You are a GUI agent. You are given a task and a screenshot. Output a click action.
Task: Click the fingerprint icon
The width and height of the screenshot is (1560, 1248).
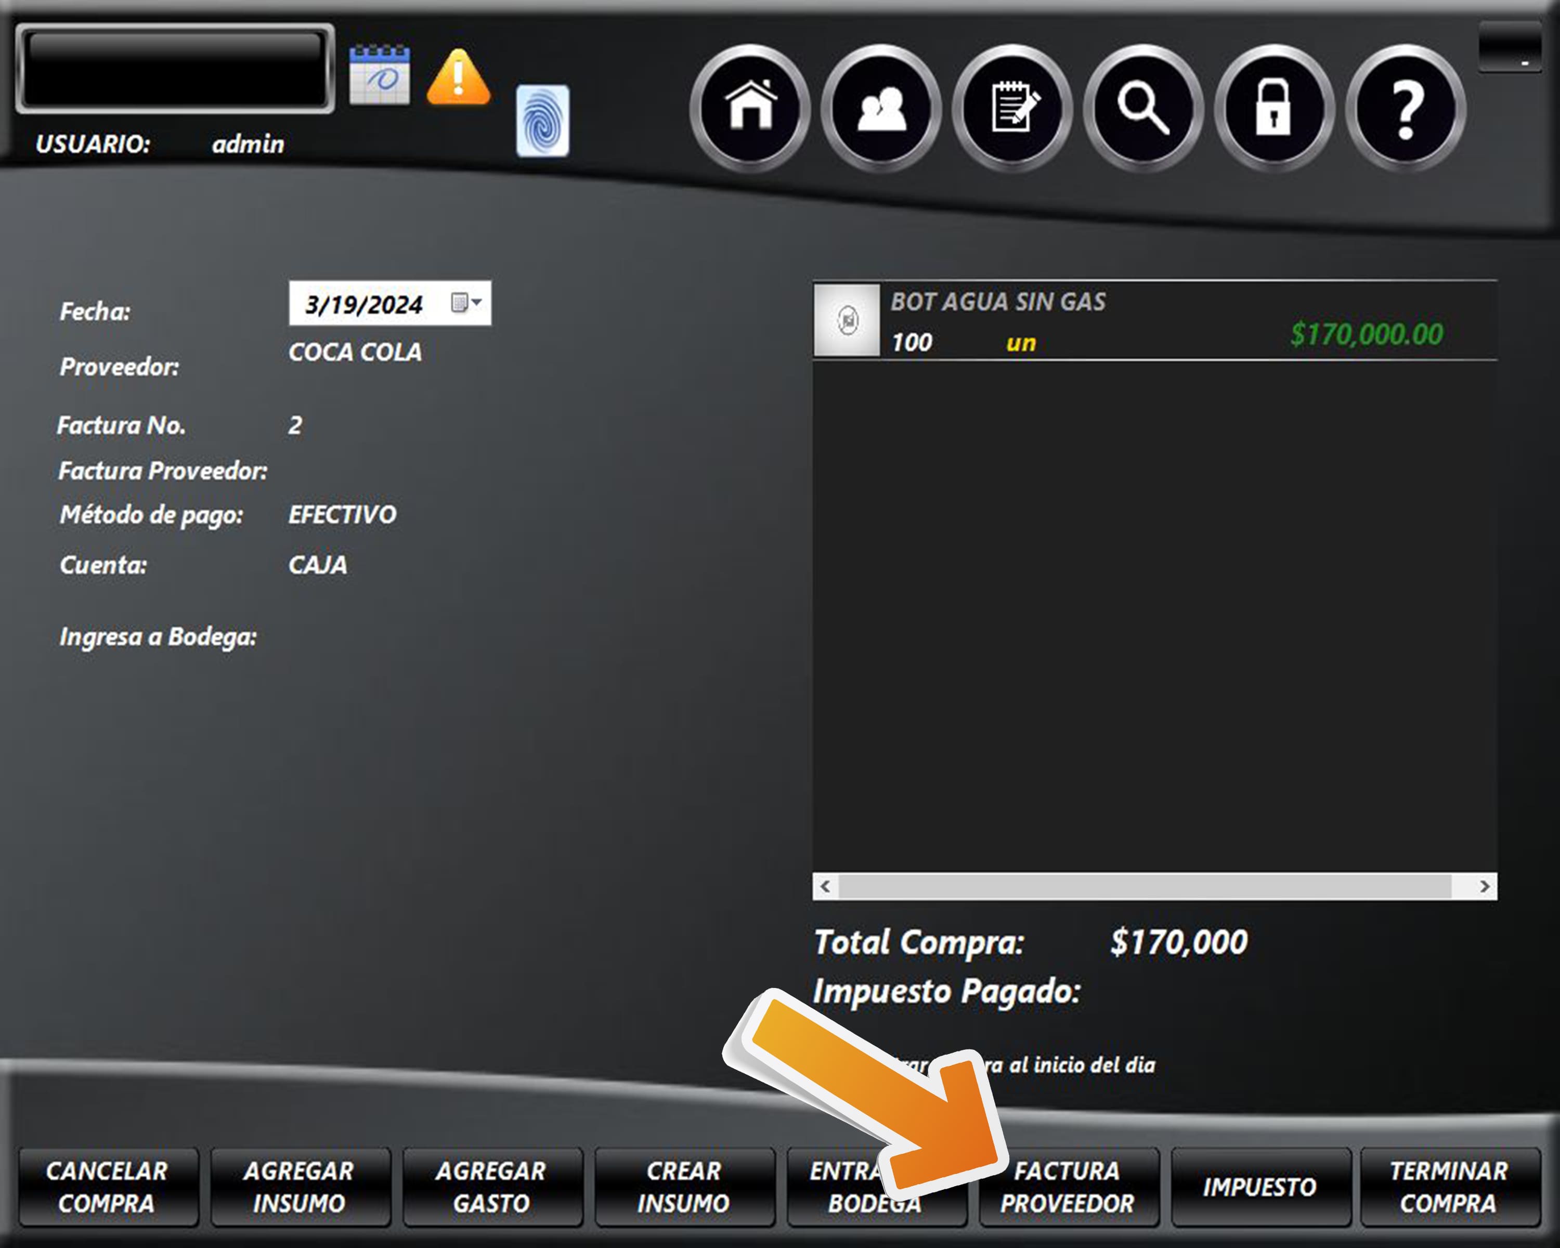(542, 121)
